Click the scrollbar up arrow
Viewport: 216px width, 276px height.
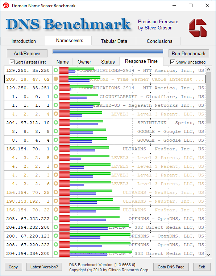(208, 69)
